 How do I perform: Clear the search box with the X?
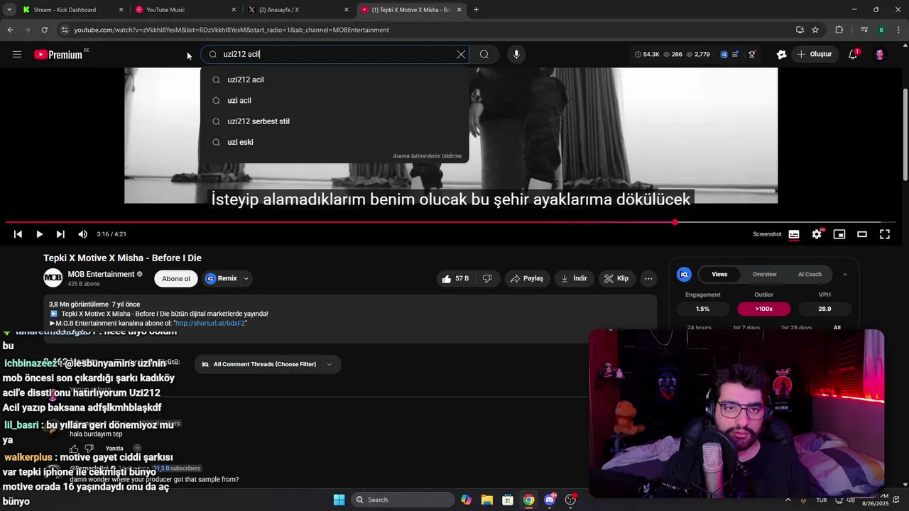(461, 55)
